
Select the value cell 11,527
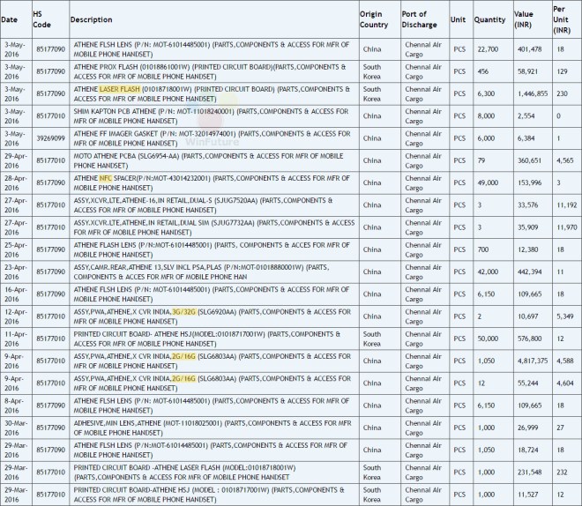click(528, 495)
